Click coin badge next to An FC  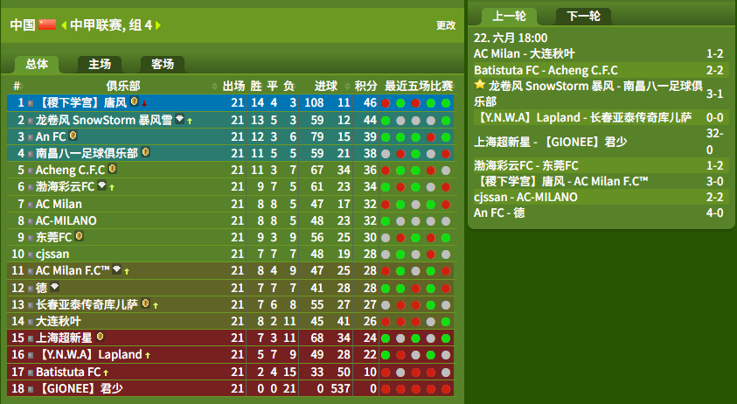coord(73,136)
